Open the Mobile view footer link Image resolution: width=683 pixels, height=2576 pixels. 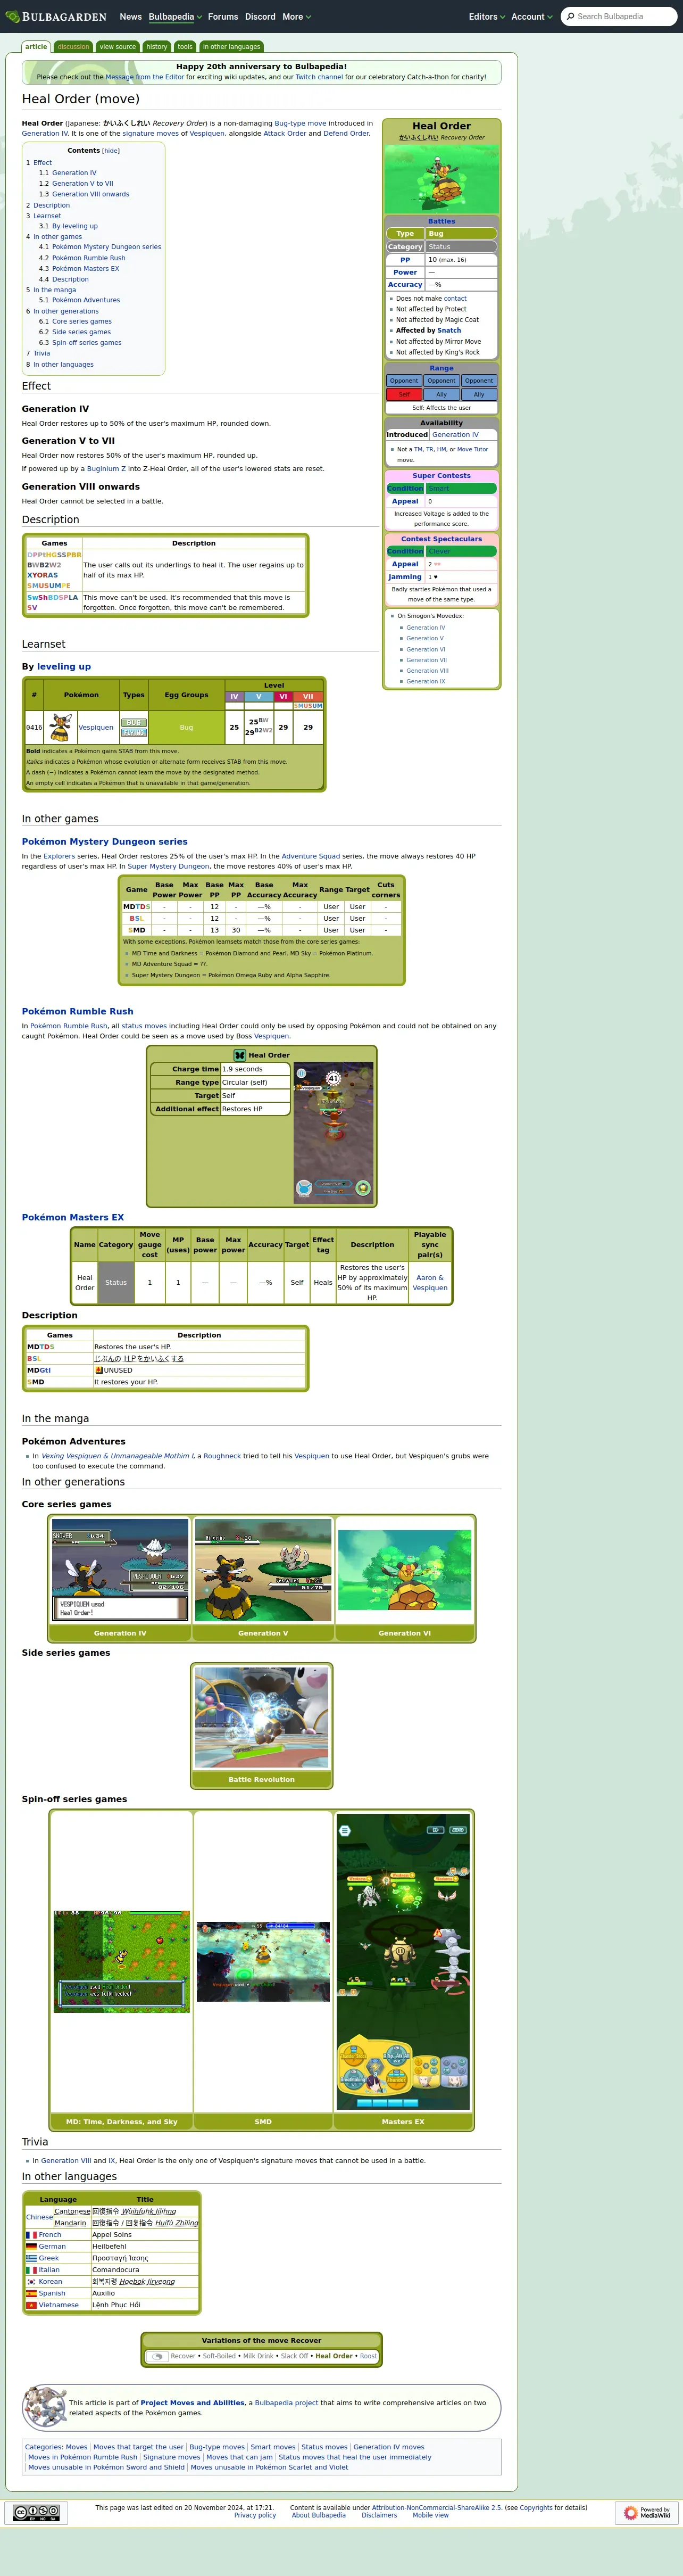click(x=431, y=2515)
